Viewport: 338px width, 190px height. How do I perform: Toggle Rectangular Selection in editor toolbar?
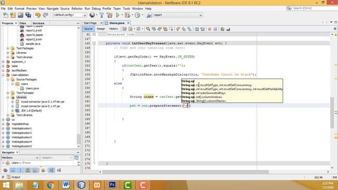click(x=171, y=29)
